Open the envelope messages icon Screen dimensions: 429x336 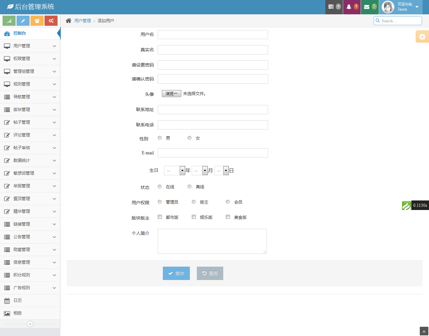(367, 7)
